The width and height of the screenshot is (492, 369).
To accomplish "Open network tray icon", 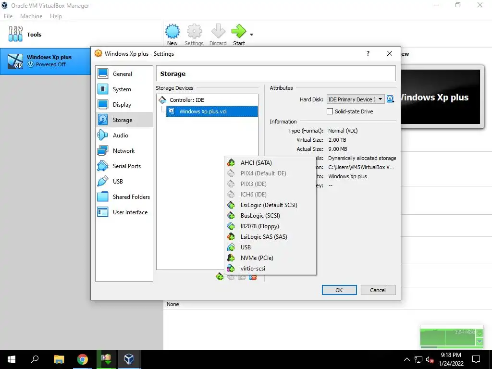I will (x=418, y=359).
